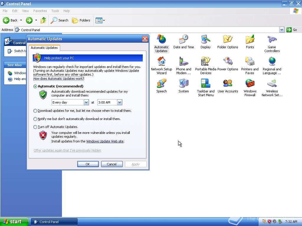Open the Folder Options icon

tap(228, 42)
